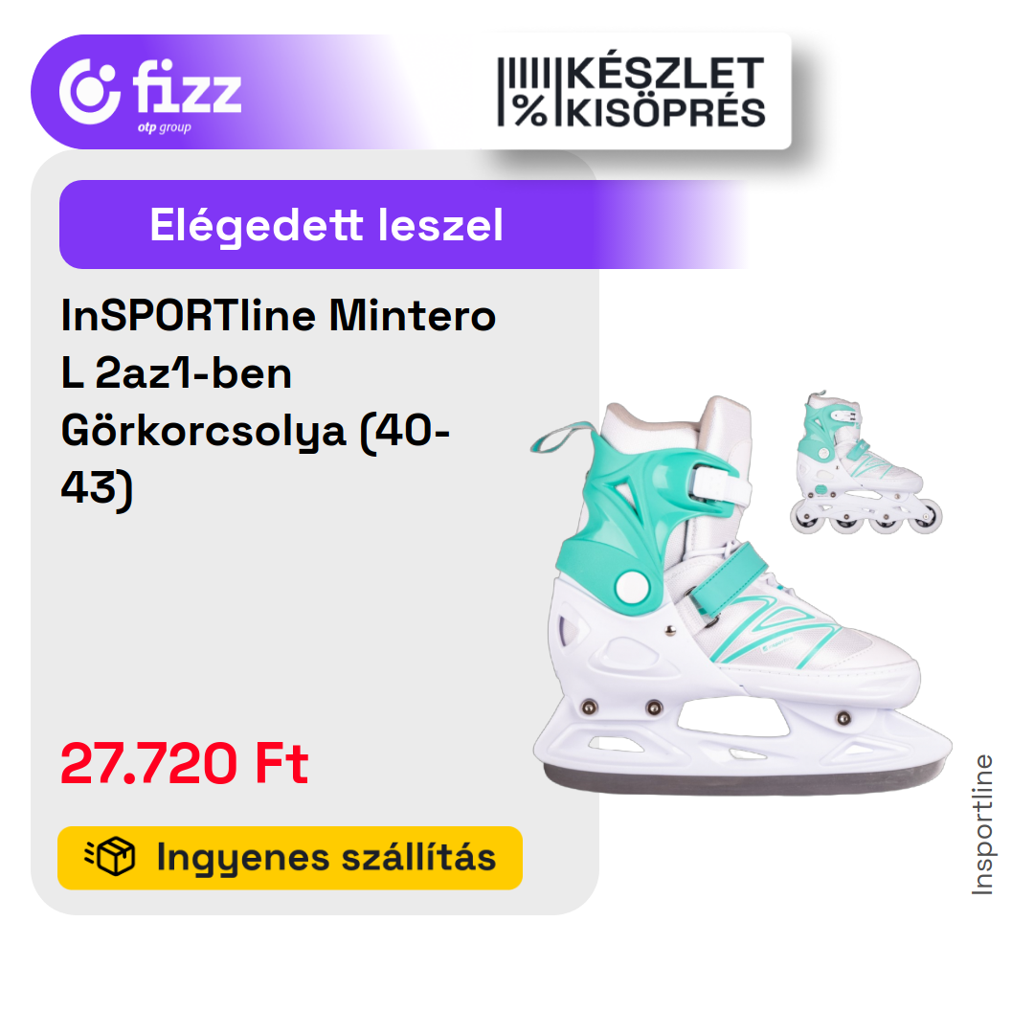Screen dimensions: 1034x1034
Task: Select the Elégedett leszel purple banner
Action: (x=402, y=224)
